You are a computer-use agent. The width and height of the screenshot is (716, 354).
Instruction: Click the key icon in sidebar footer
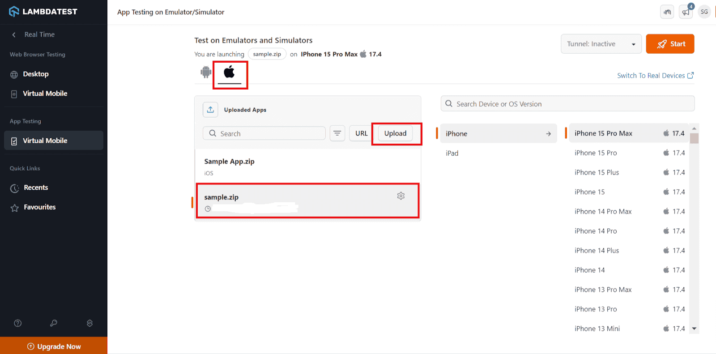(54, 323)
